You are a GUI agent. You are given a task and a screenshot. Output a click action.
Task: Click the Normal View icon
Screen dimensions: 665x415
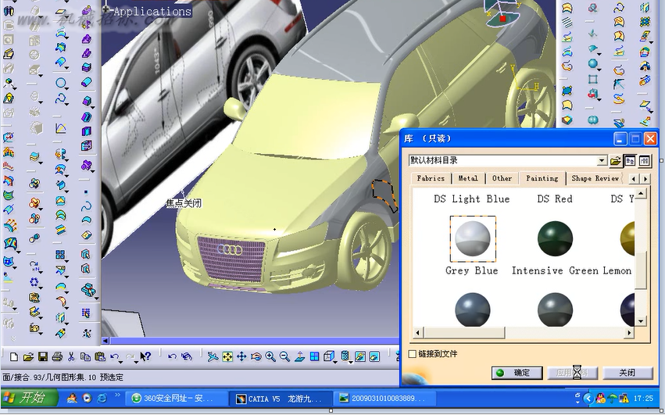299,357
